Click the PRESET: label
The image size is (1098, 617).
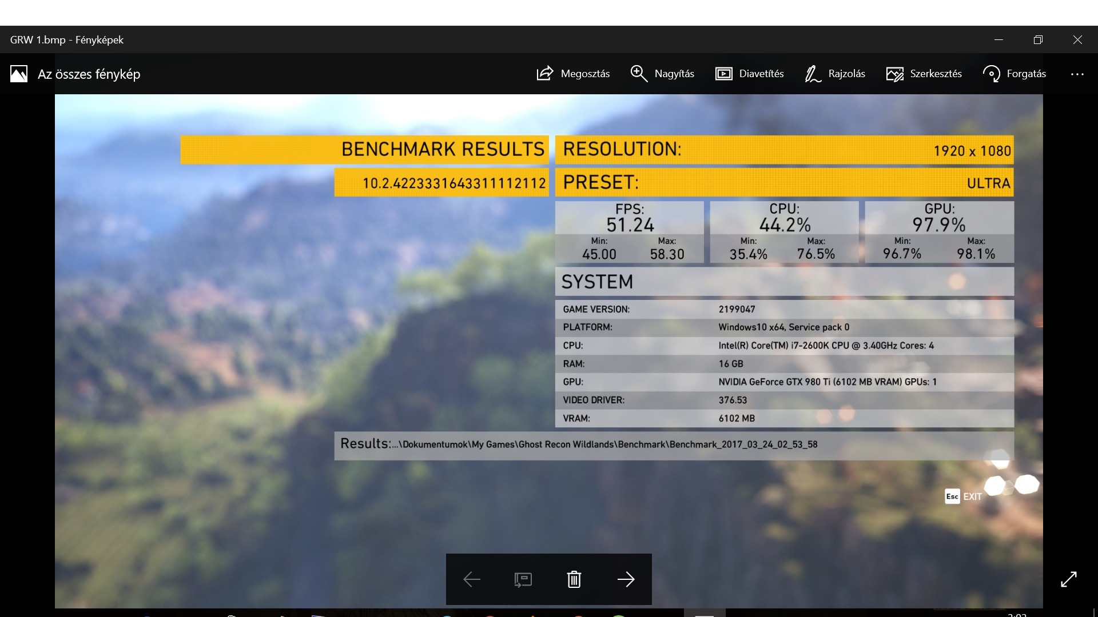(600, 182)
